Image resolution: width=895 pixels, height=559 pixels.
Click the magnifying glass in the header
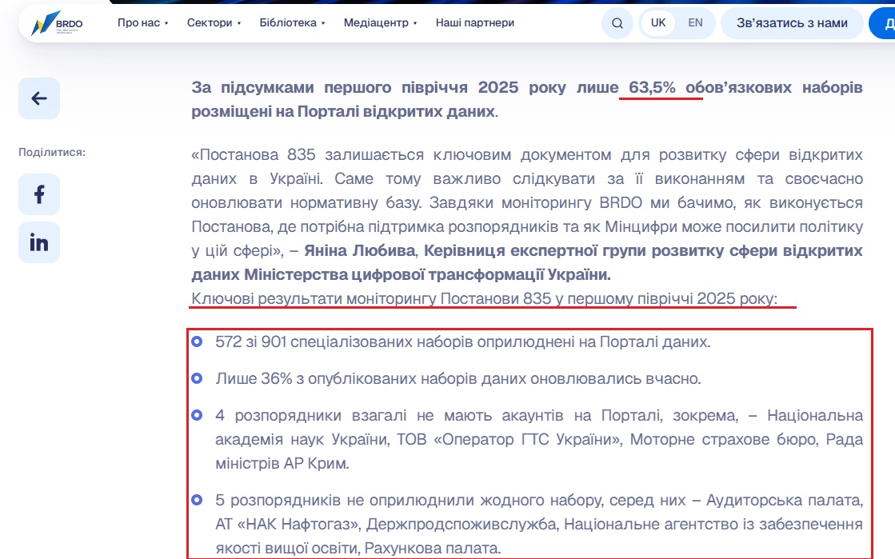point(617,23)
